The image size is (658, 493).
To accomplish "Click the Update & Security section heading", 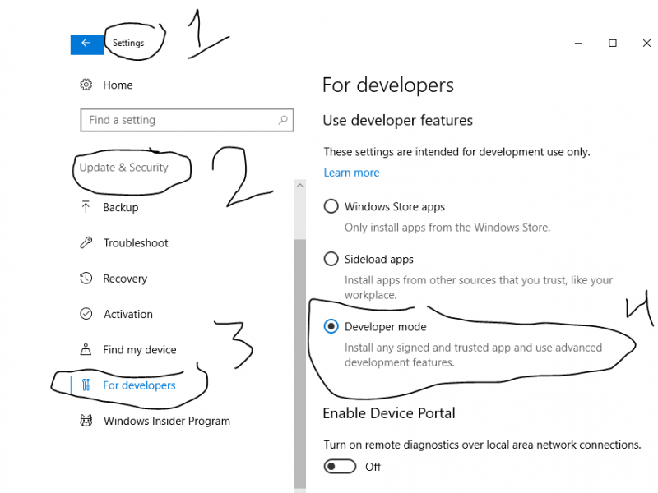I will click(x=123, y=168).
